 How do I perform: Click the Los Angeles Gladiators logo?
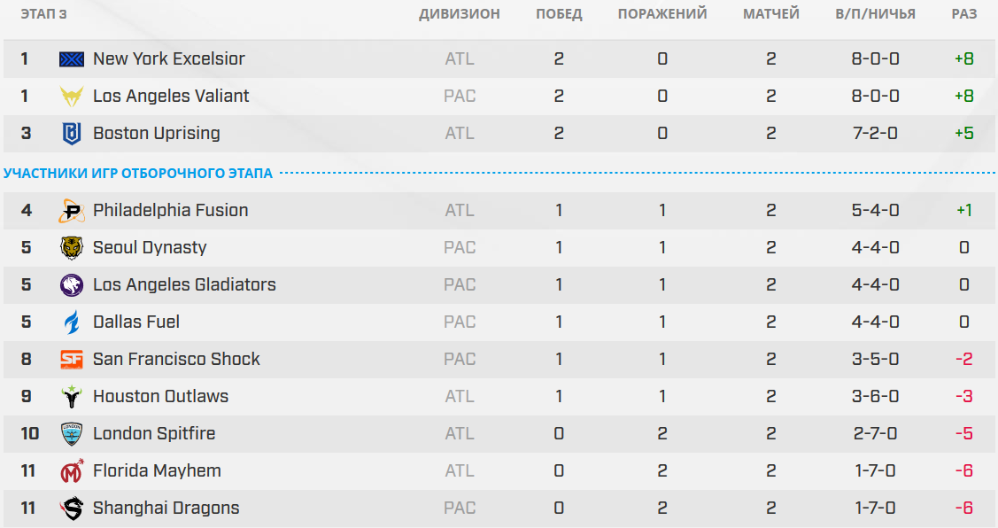tap(72, 285)
